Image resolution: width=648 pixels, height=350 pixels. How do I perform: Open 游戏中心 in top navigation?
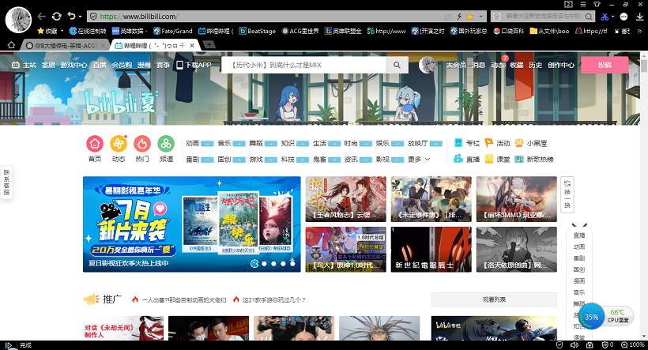pyautogui.click(x=73, y=65)
